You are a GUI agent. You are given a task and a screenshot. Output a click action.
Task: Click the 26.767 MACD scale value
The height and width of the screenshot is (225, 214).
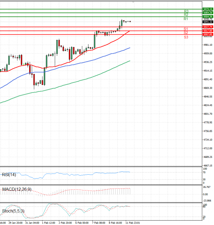click(207, 187)
